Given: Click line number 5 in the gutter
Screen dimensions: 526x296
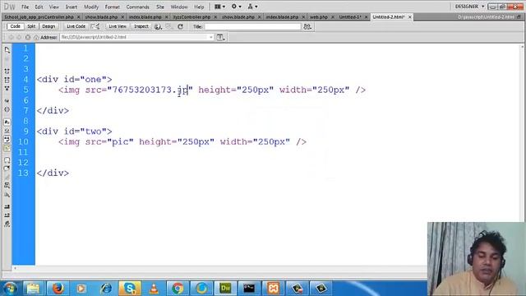Looking at the screenshot, I should pyautogui.click(x=25, y=90).
